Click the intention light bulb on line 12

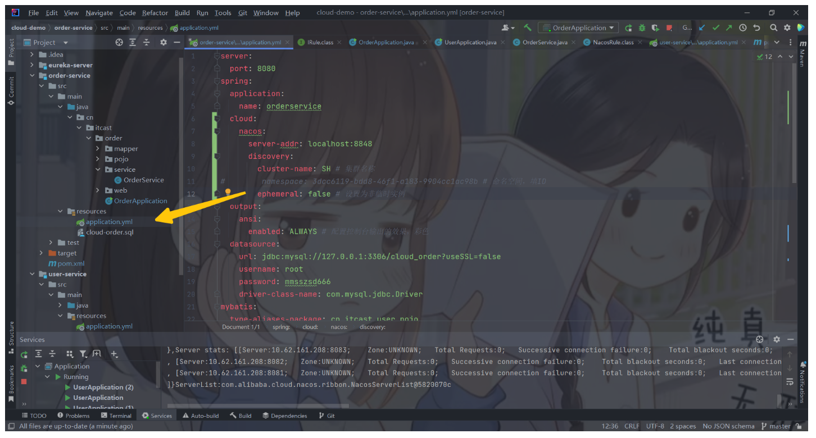point(228,192)
